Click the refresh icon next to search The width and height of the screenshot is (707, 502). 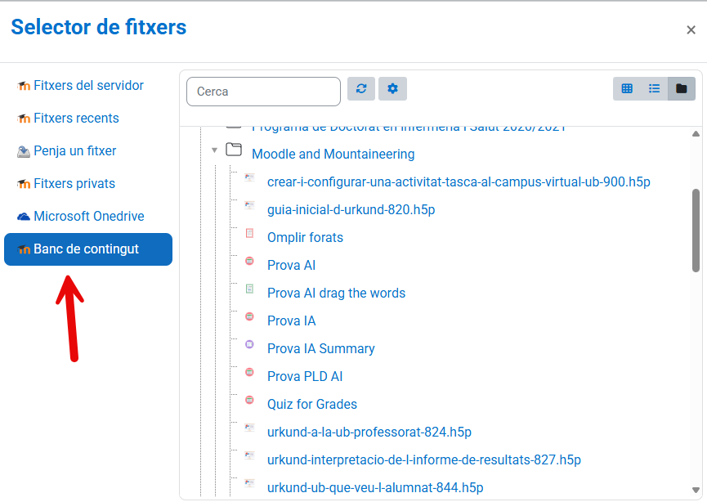[361, 88]
